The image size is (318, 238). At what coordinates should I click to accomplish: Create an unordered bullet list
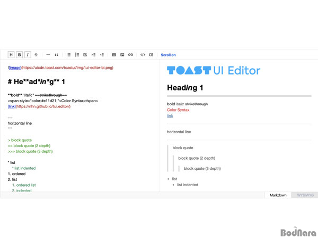click(x=68, y=54)
